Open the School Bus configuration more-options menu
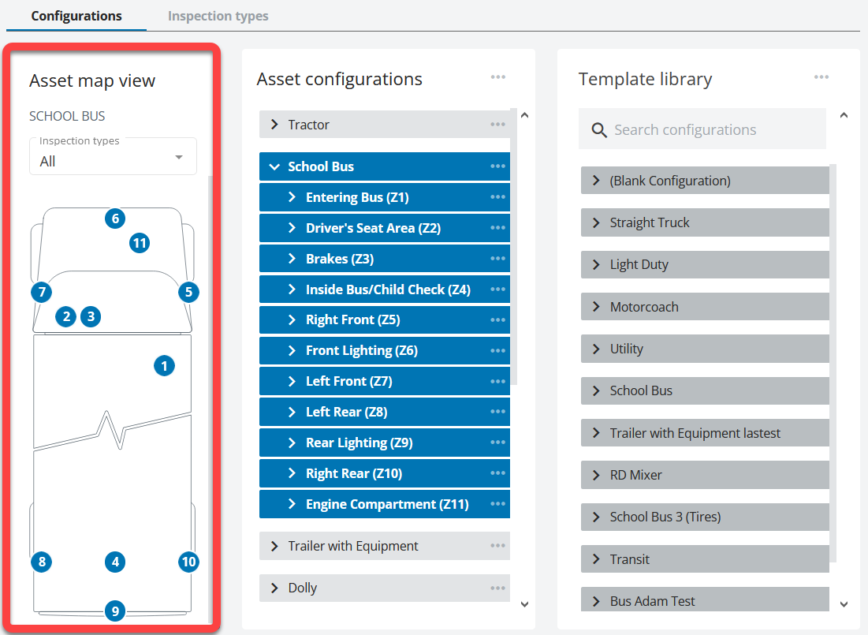Screen dimensions: 868x635 point(497,166)
